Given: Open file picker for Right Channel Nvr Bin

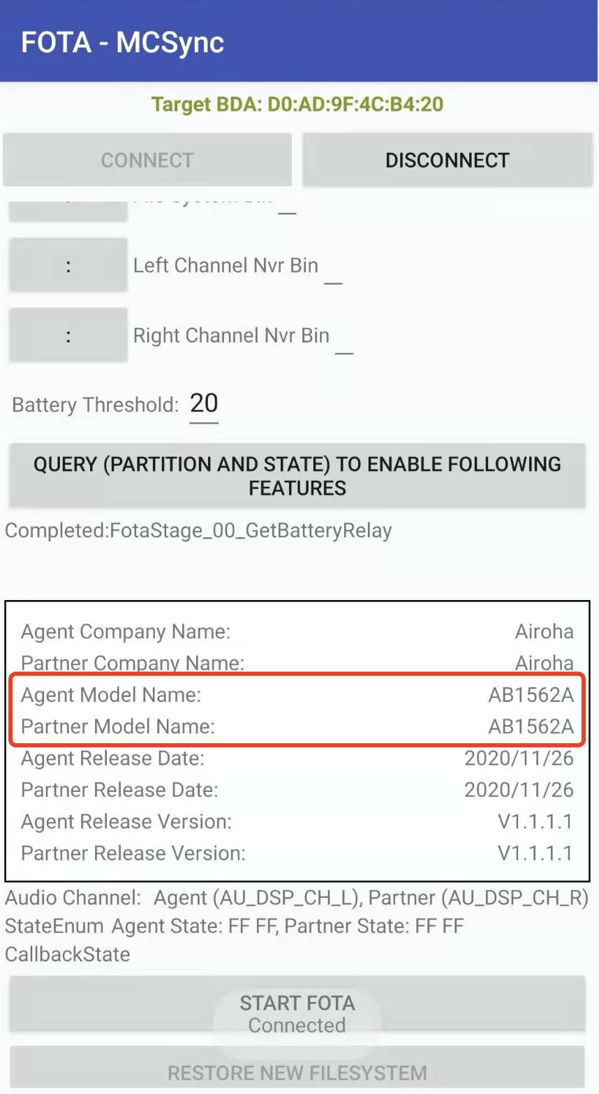Looking at the screenshot, I should click(68, 336).
